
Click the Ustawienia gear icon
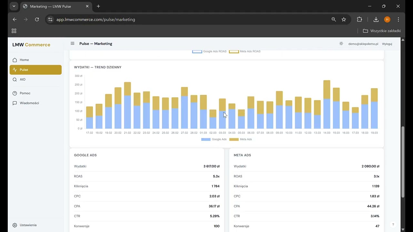(x=15, y=225)
